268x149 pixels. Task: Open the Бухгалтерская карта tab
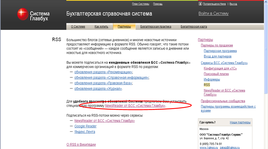(x=194, y=27)
